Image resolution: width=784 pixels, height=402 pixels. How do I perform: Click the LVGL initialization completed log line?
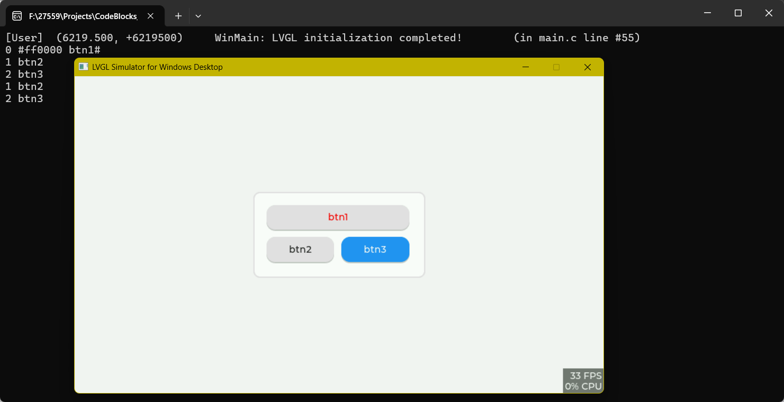(x=323, y=38)
